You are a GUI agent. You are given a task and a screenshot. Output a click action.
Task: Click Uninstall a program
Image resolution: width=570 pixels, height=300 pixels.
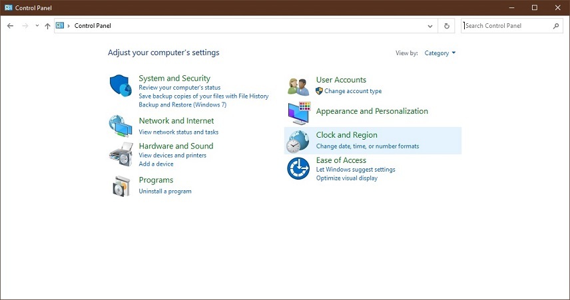(x=165, y=191)
